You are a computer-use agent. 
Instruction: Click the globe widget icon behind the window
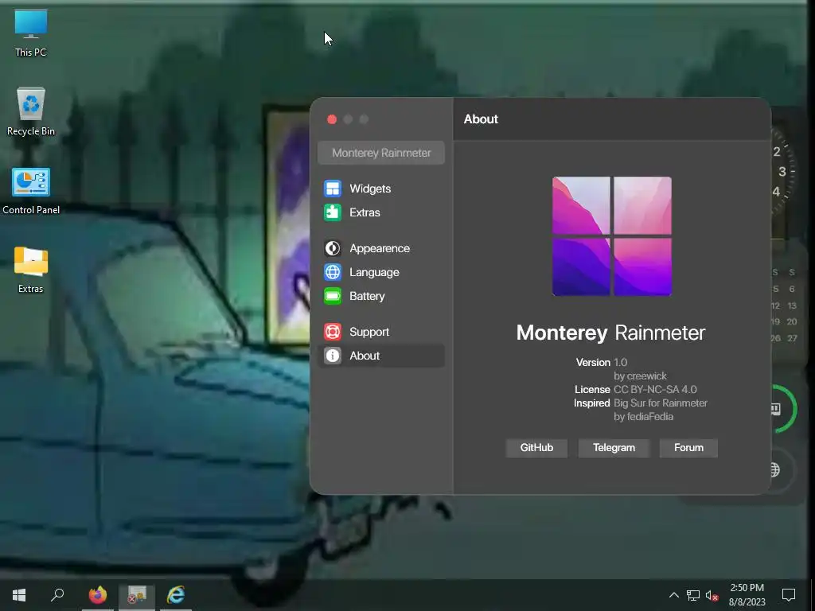(775, 469)
